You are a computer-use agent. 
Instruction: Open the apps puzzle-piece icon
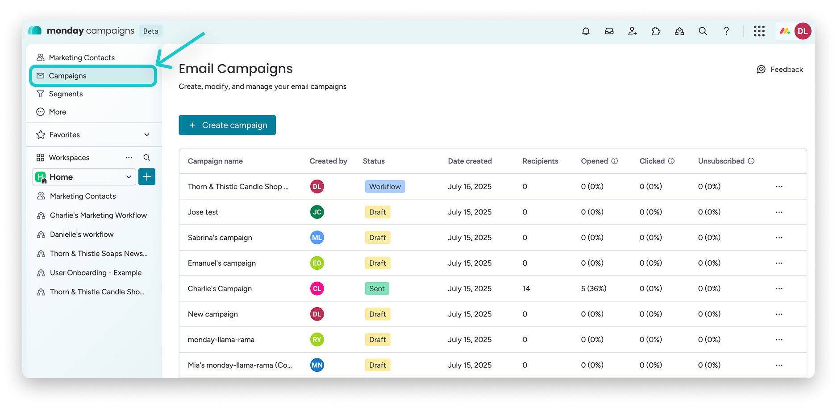tap(656, 31)
